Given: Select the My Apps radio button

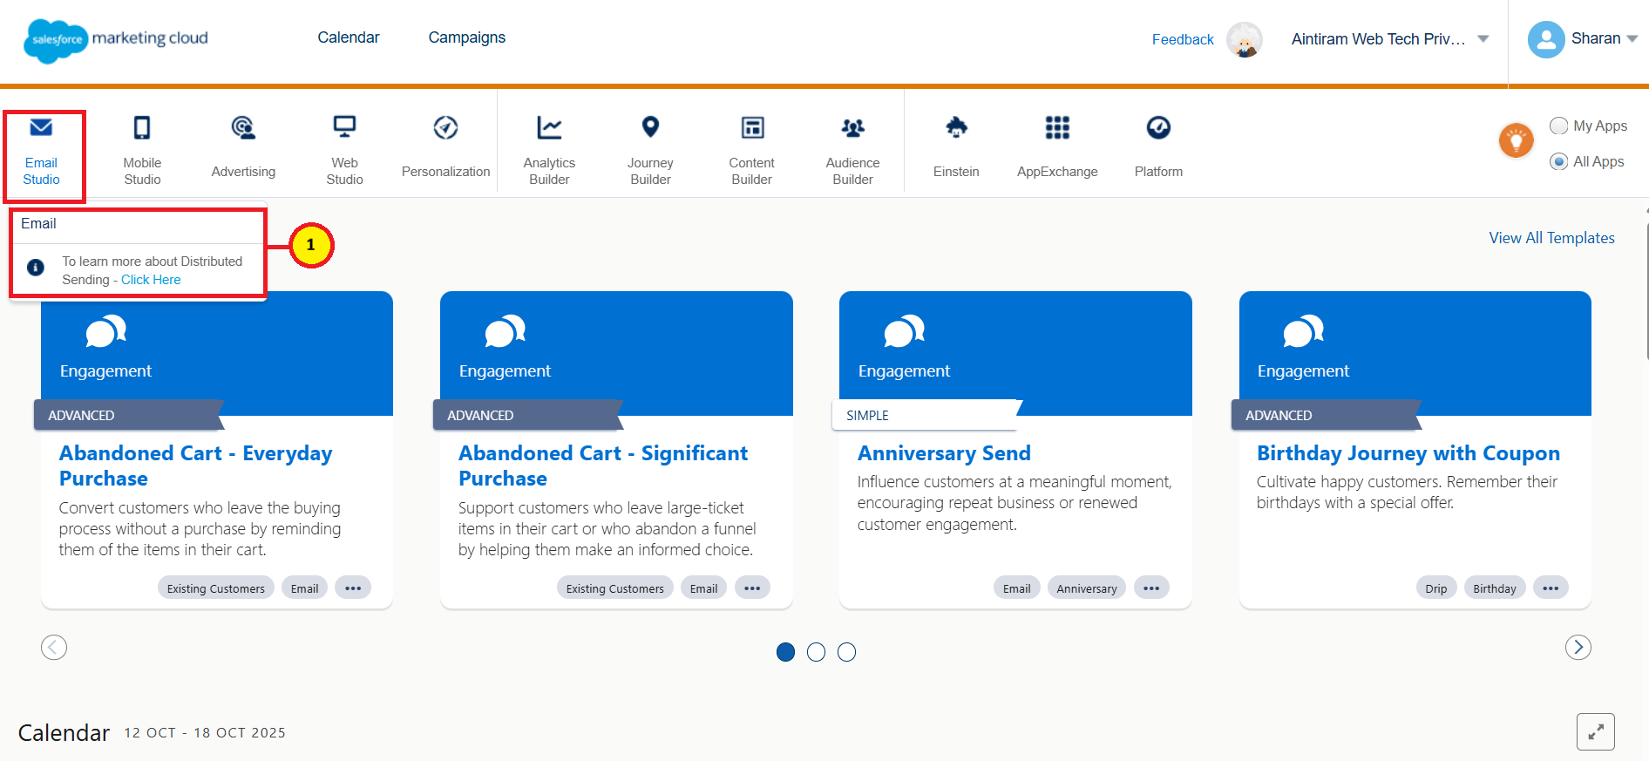Looking at the screenshot, I should [1559, 126].
